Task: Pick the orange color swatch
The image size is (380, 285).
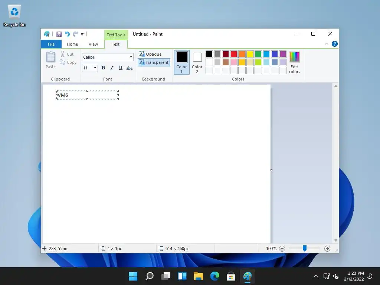Action: (x=242, y=54)
